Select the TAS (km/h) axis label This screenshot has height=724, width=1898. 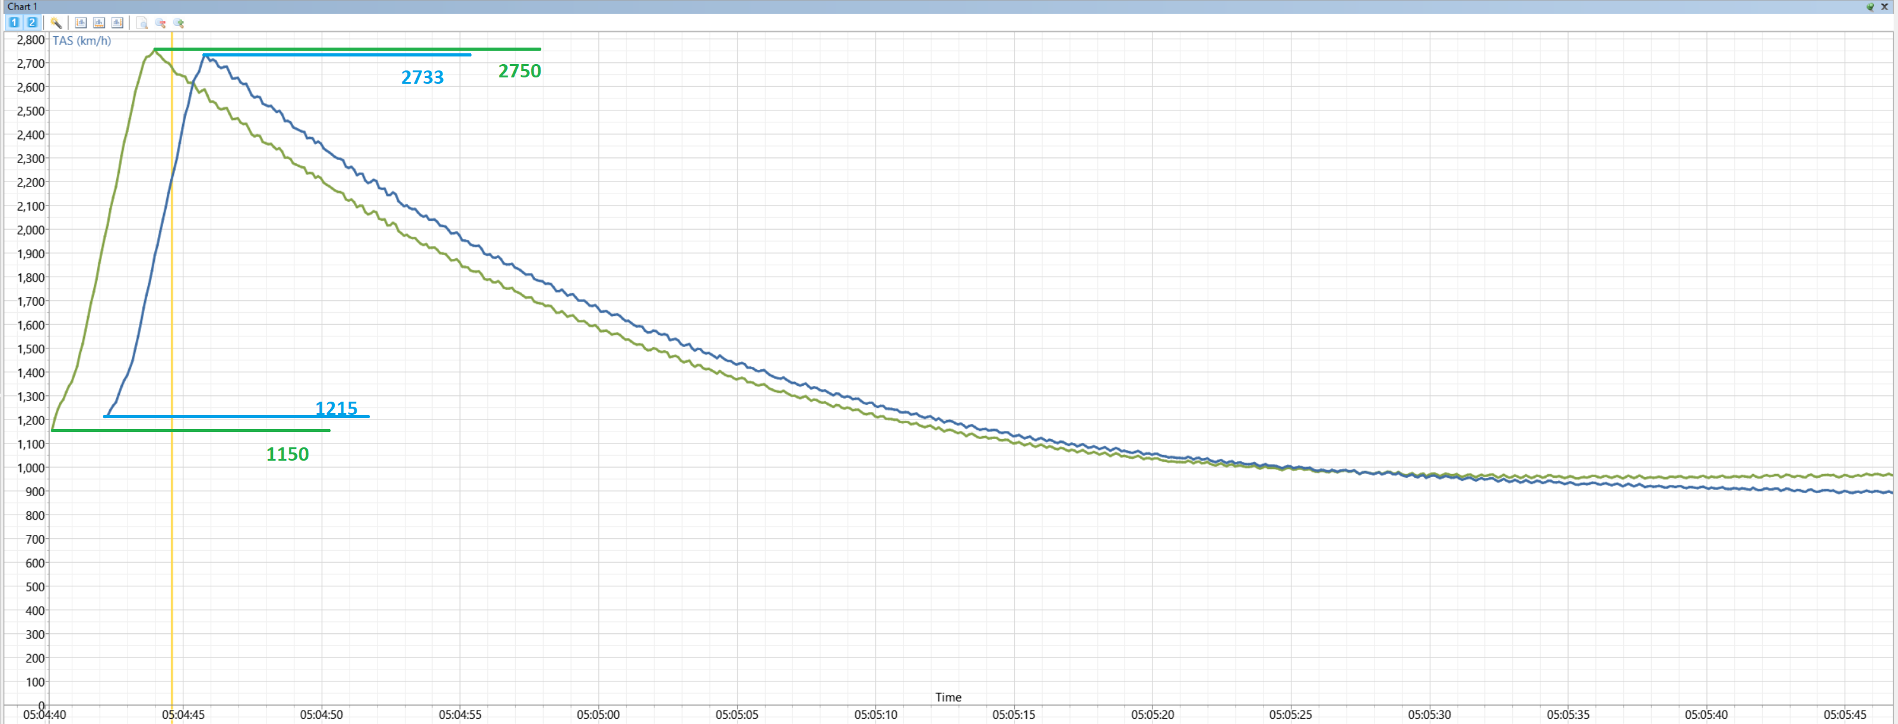pos(82,41)
